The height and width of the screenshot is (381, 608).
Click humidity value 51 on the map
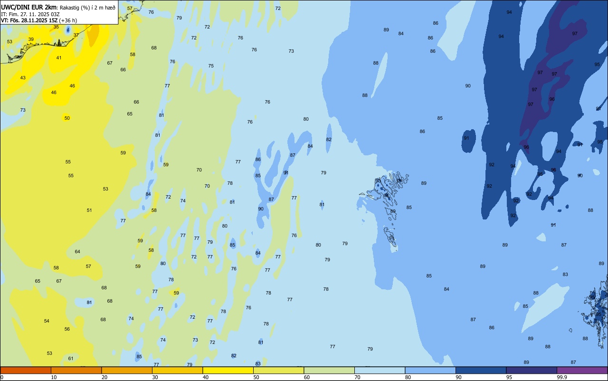pos(89,210)
